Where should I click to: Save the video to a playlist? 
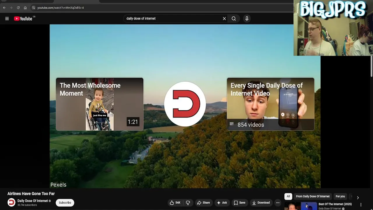(240, 203)
